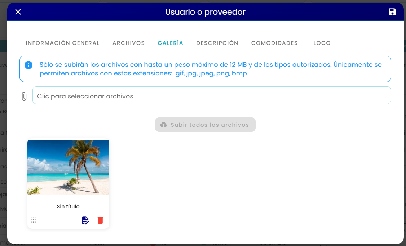Image resolution: width=406 pixels, height=246 pixels.
Task: Click Subir todos los archivos button
Action: [205, 125]
